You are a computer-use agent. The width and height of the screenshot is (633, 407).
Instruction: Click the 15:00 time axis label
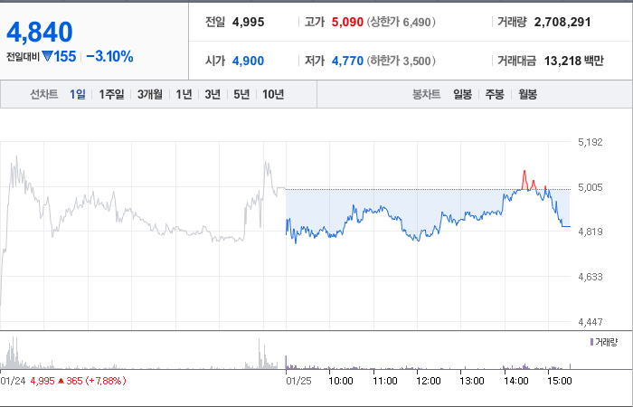(560, 381)
